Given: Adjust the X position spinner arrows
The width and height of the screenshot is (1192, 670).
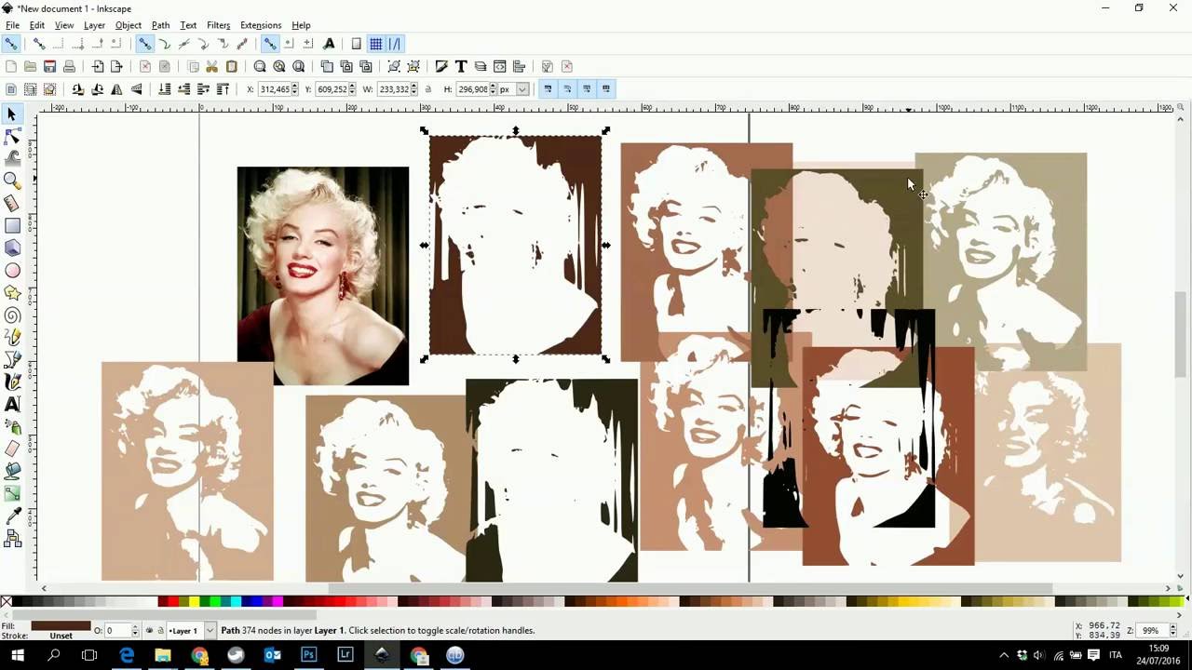Looking at the screenshot, I should pos(295,89).
